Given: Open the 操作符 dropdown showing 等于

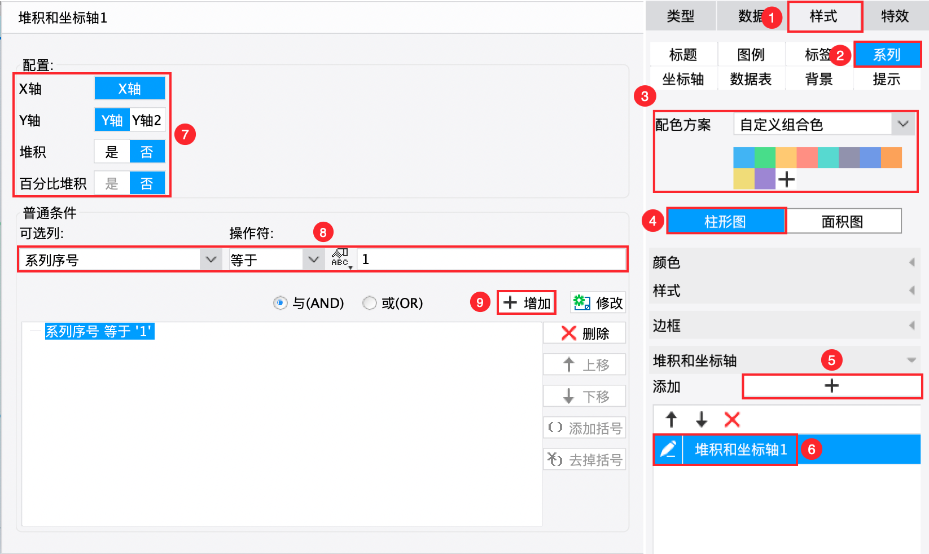Looking at the screenshot, I should (x=277, y=260).
